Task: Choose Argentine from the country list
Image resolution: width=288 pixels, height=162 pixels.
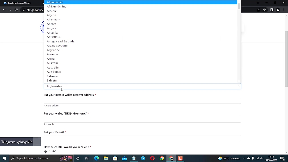Action: point(53,50)
